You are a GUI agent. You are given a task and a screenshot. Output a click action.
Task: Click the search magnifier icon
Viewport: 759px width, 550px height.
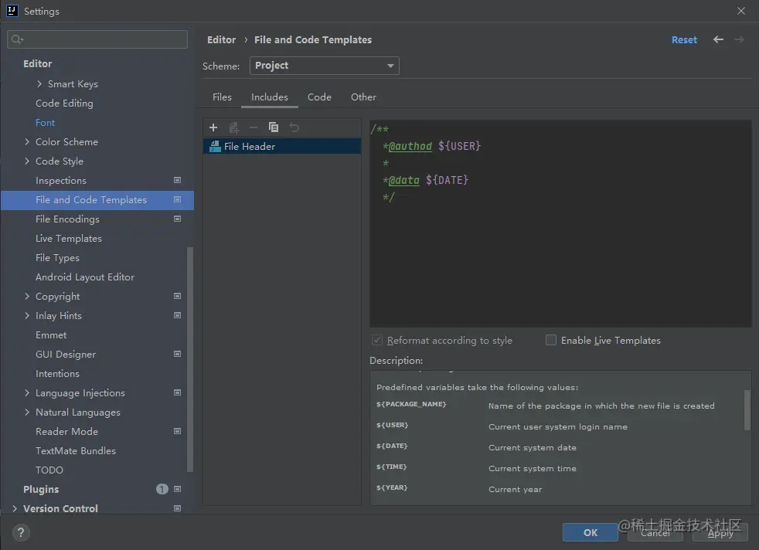click(x=17, y=39)
